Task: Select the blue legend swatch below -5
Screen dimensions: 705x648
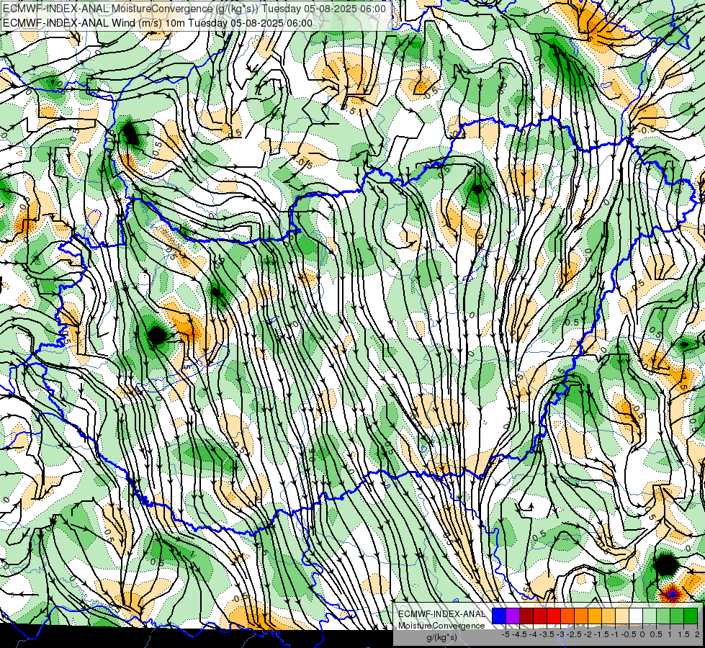Action: click(499, 616)
